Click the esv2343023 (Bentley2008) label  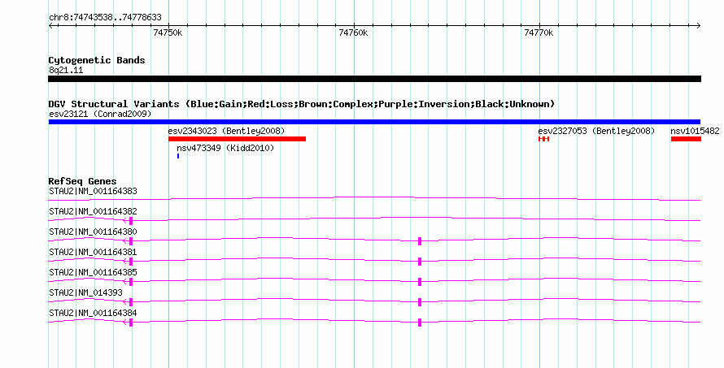pyautogui.click(x=227, y=131)
